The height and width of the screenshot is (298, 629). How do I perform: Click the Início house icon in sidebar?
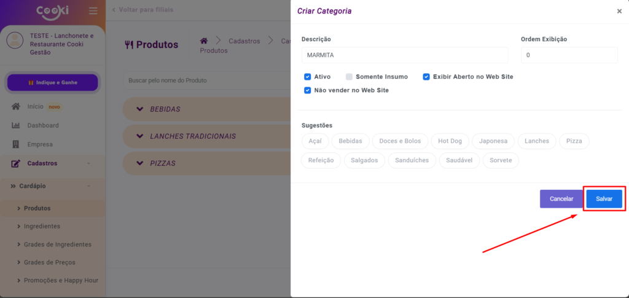click(x=16, y=106)
